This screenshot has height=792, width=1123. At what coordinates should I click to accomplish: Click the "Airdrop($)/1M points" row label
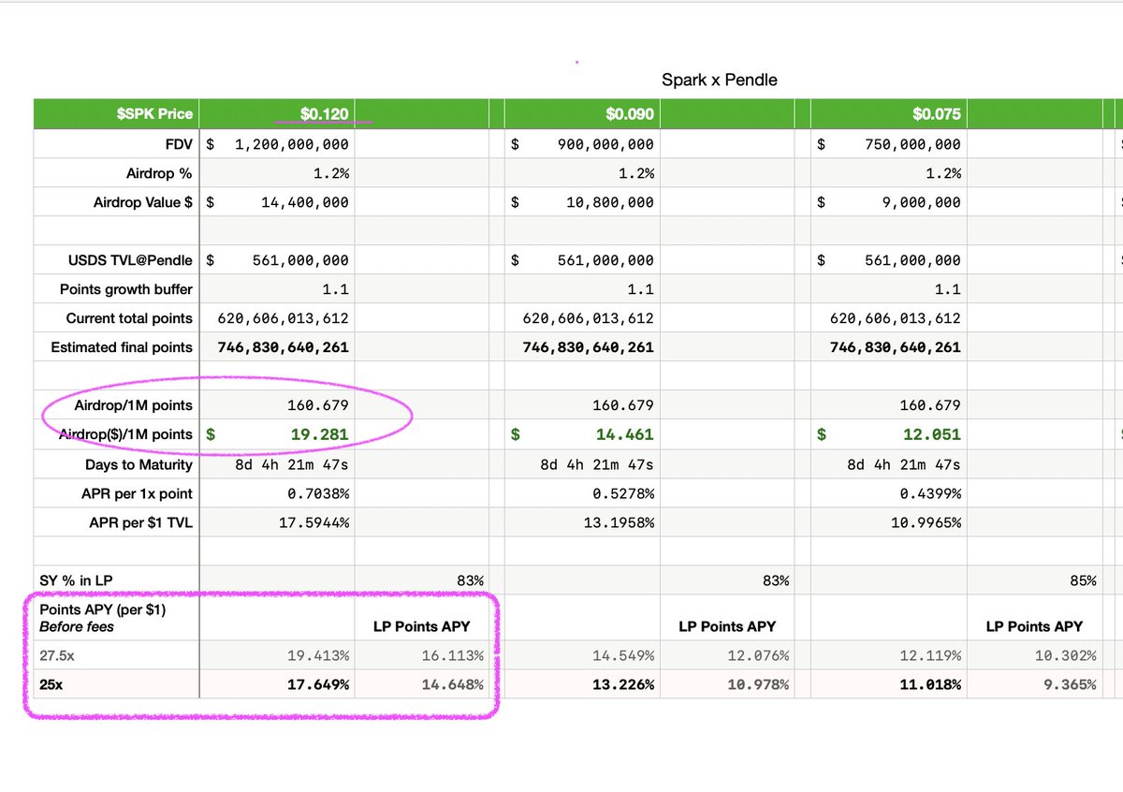tap(125, 434)
